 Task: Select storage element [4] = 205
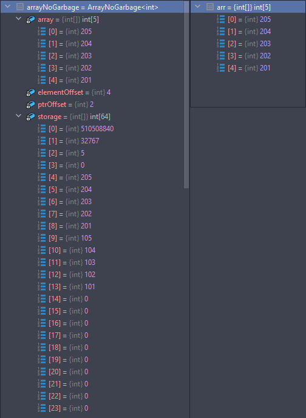[92, 177]
